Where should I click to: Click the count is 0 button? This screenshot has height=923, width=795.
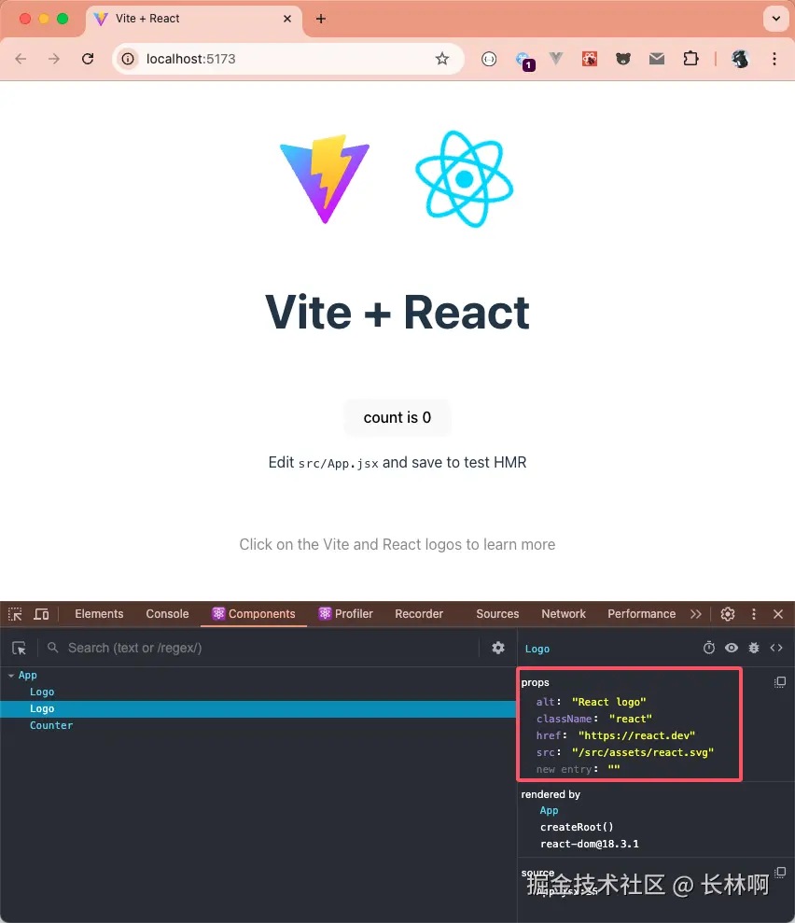point(397,417)
